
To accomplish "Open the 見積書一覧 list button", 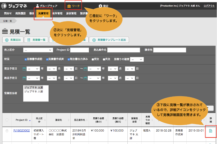I will coord(36,40).
